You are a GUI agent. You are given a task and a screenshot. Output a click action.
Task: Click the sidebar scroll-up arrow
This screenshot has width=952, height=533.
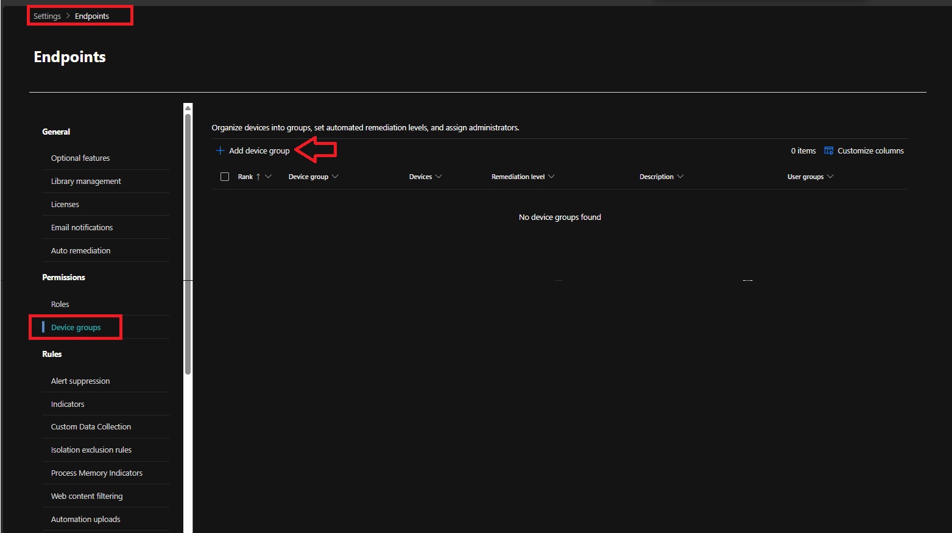point(188,108)
